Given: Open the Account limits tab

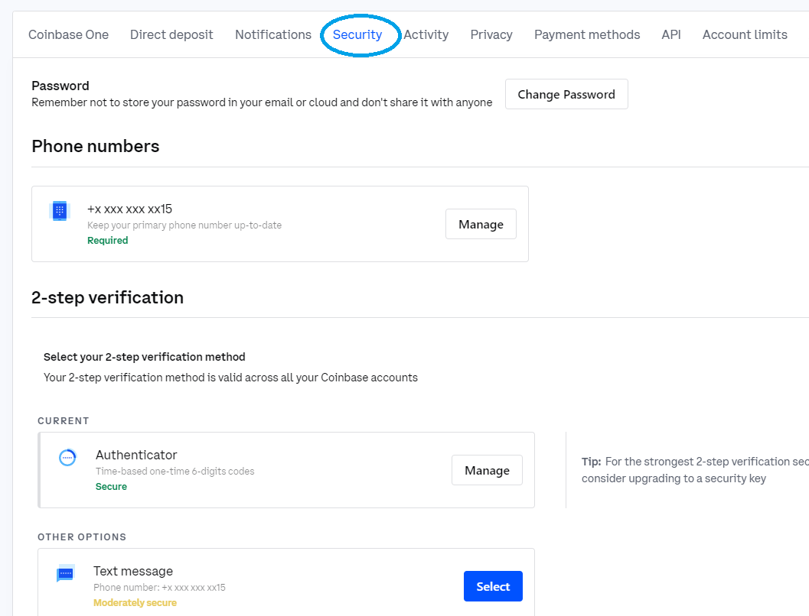Looking at the screenshot, I should 745,34.
